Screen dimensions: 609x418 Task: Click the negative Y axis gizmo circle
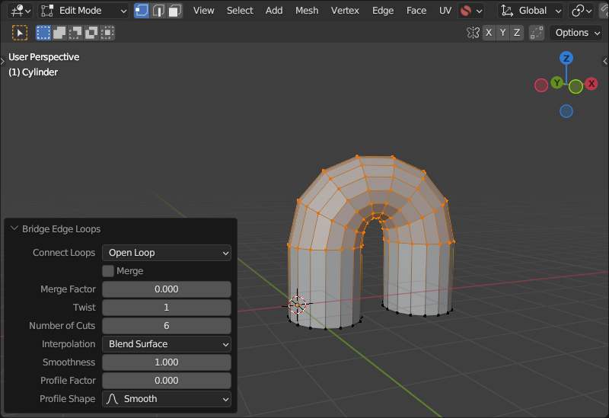(576, 87)
